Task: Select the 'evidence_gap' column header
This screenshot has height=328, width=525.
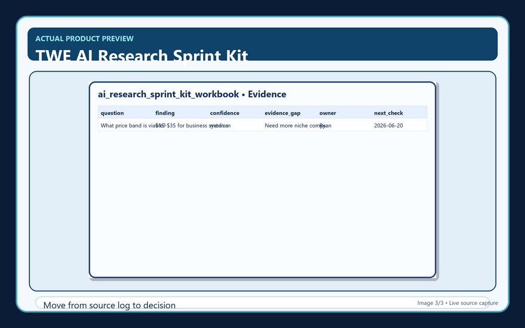Action: [282, 113]
